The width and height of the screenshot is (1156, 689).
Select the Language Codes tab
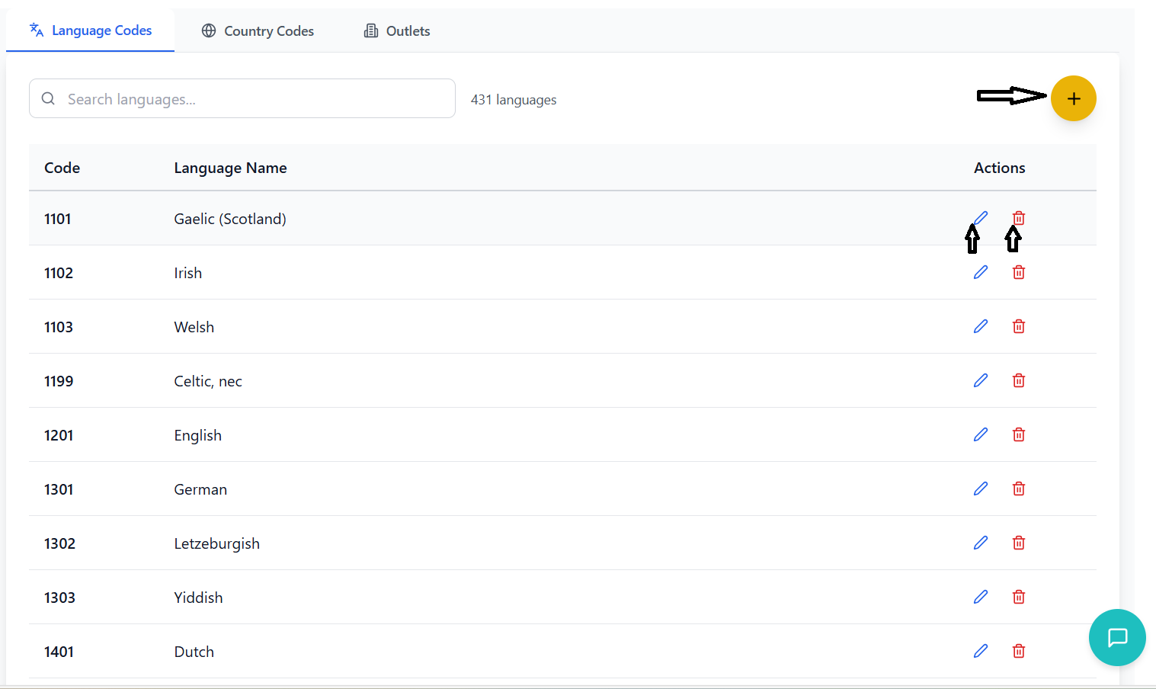pos(91,30)
